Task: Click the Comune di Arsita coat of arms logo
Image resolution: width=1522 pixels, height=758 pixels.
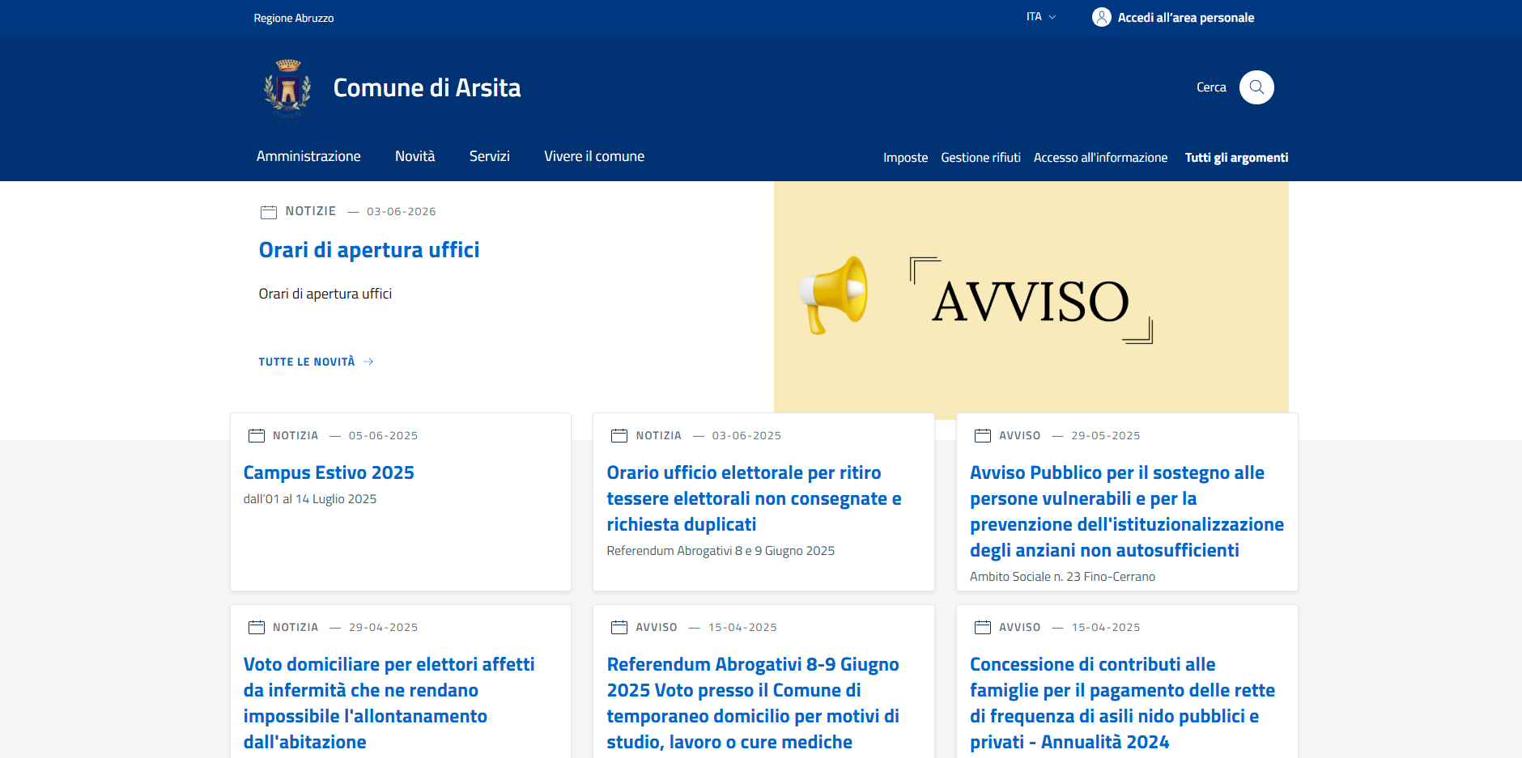Action: [287, 87]
